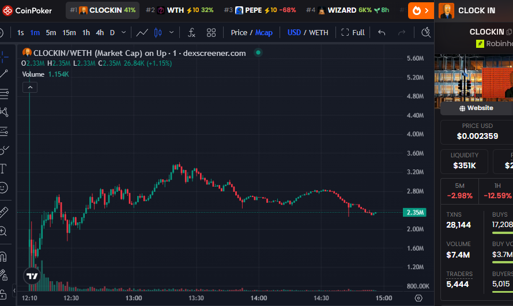Click the Volume 1.154K indicator label
513x306 pixels.
(x=46, y=74)
